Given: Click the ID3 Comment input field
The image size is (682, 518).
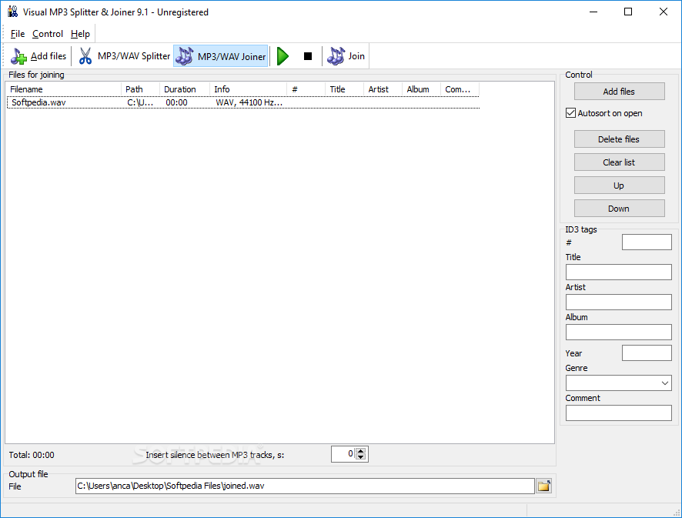Looking at the screenshot, I should (x=619, y=413).
